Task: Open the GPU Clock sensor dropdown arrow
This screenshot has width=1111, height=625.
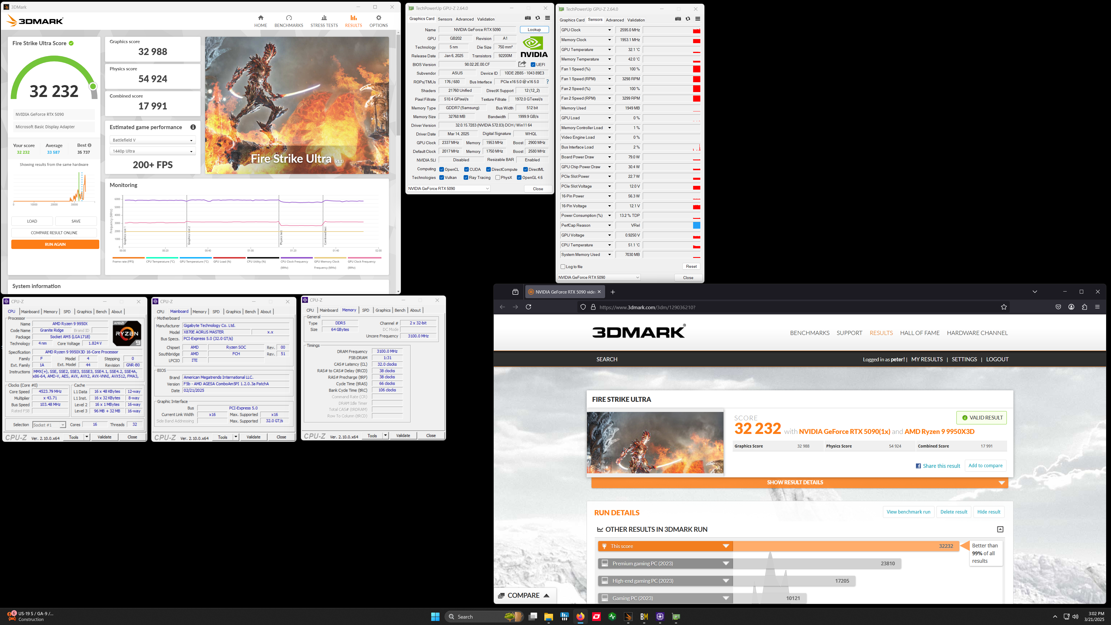Action: (x=609, y=30)
